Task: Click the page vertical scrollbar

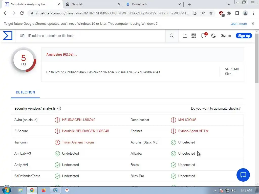Action: [257, 58]
